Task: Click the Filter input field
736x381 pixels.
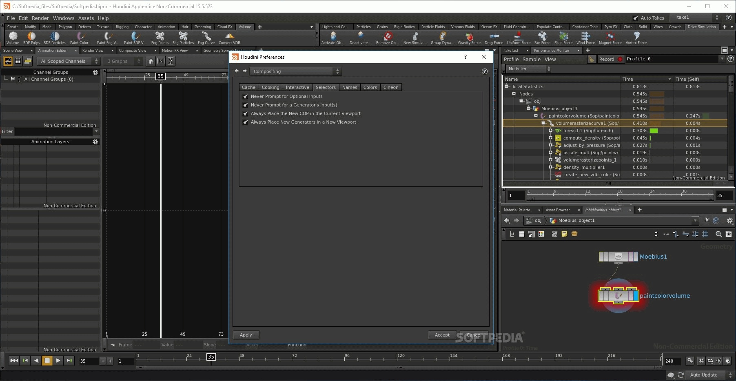Action: [54, 131]
